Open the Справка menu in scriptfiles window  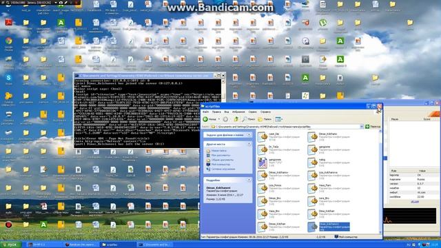[x=265, y=112]
